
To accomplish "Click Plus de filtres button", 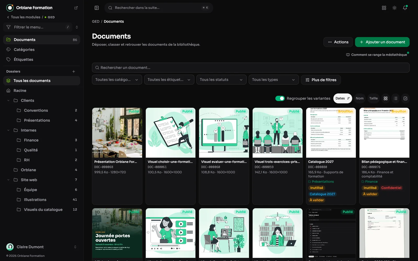I will [321, 80].
